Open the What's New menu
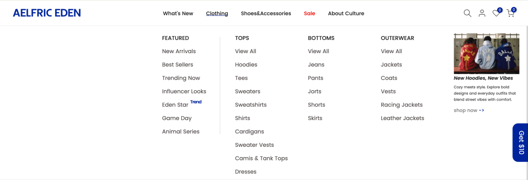This screenshot has height=180, width=528. pyautogui.click(x=178, y=14)
